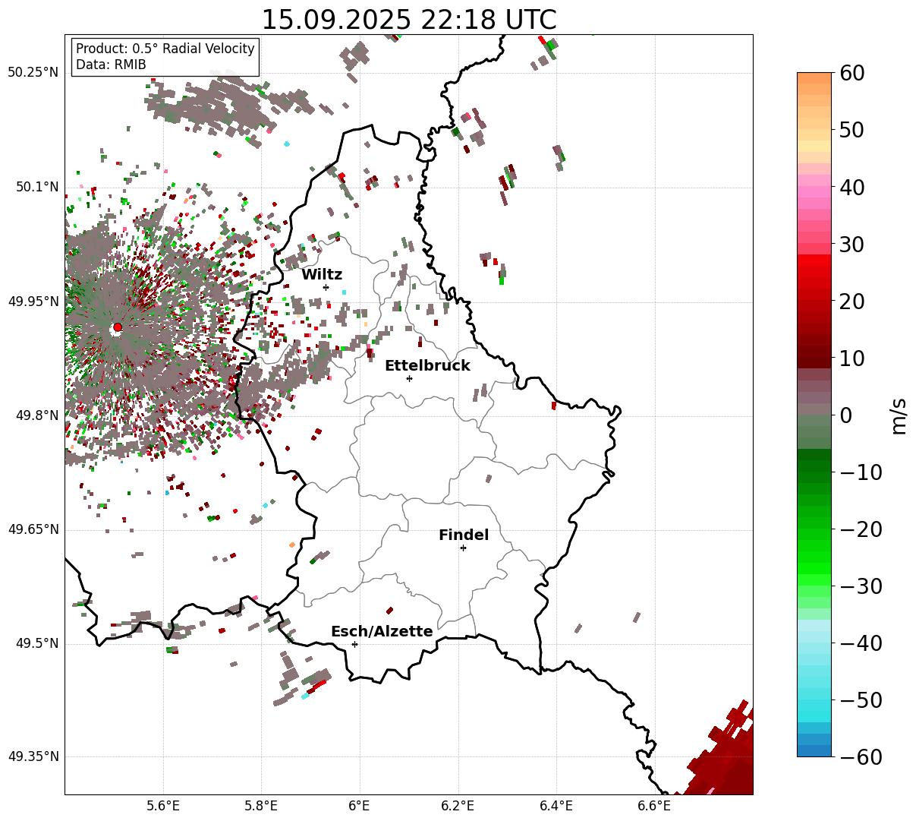The width and height of the screenshot is (916, 821).
Task: Click the Esch/Alzette city label
Action: pos(382,632)
